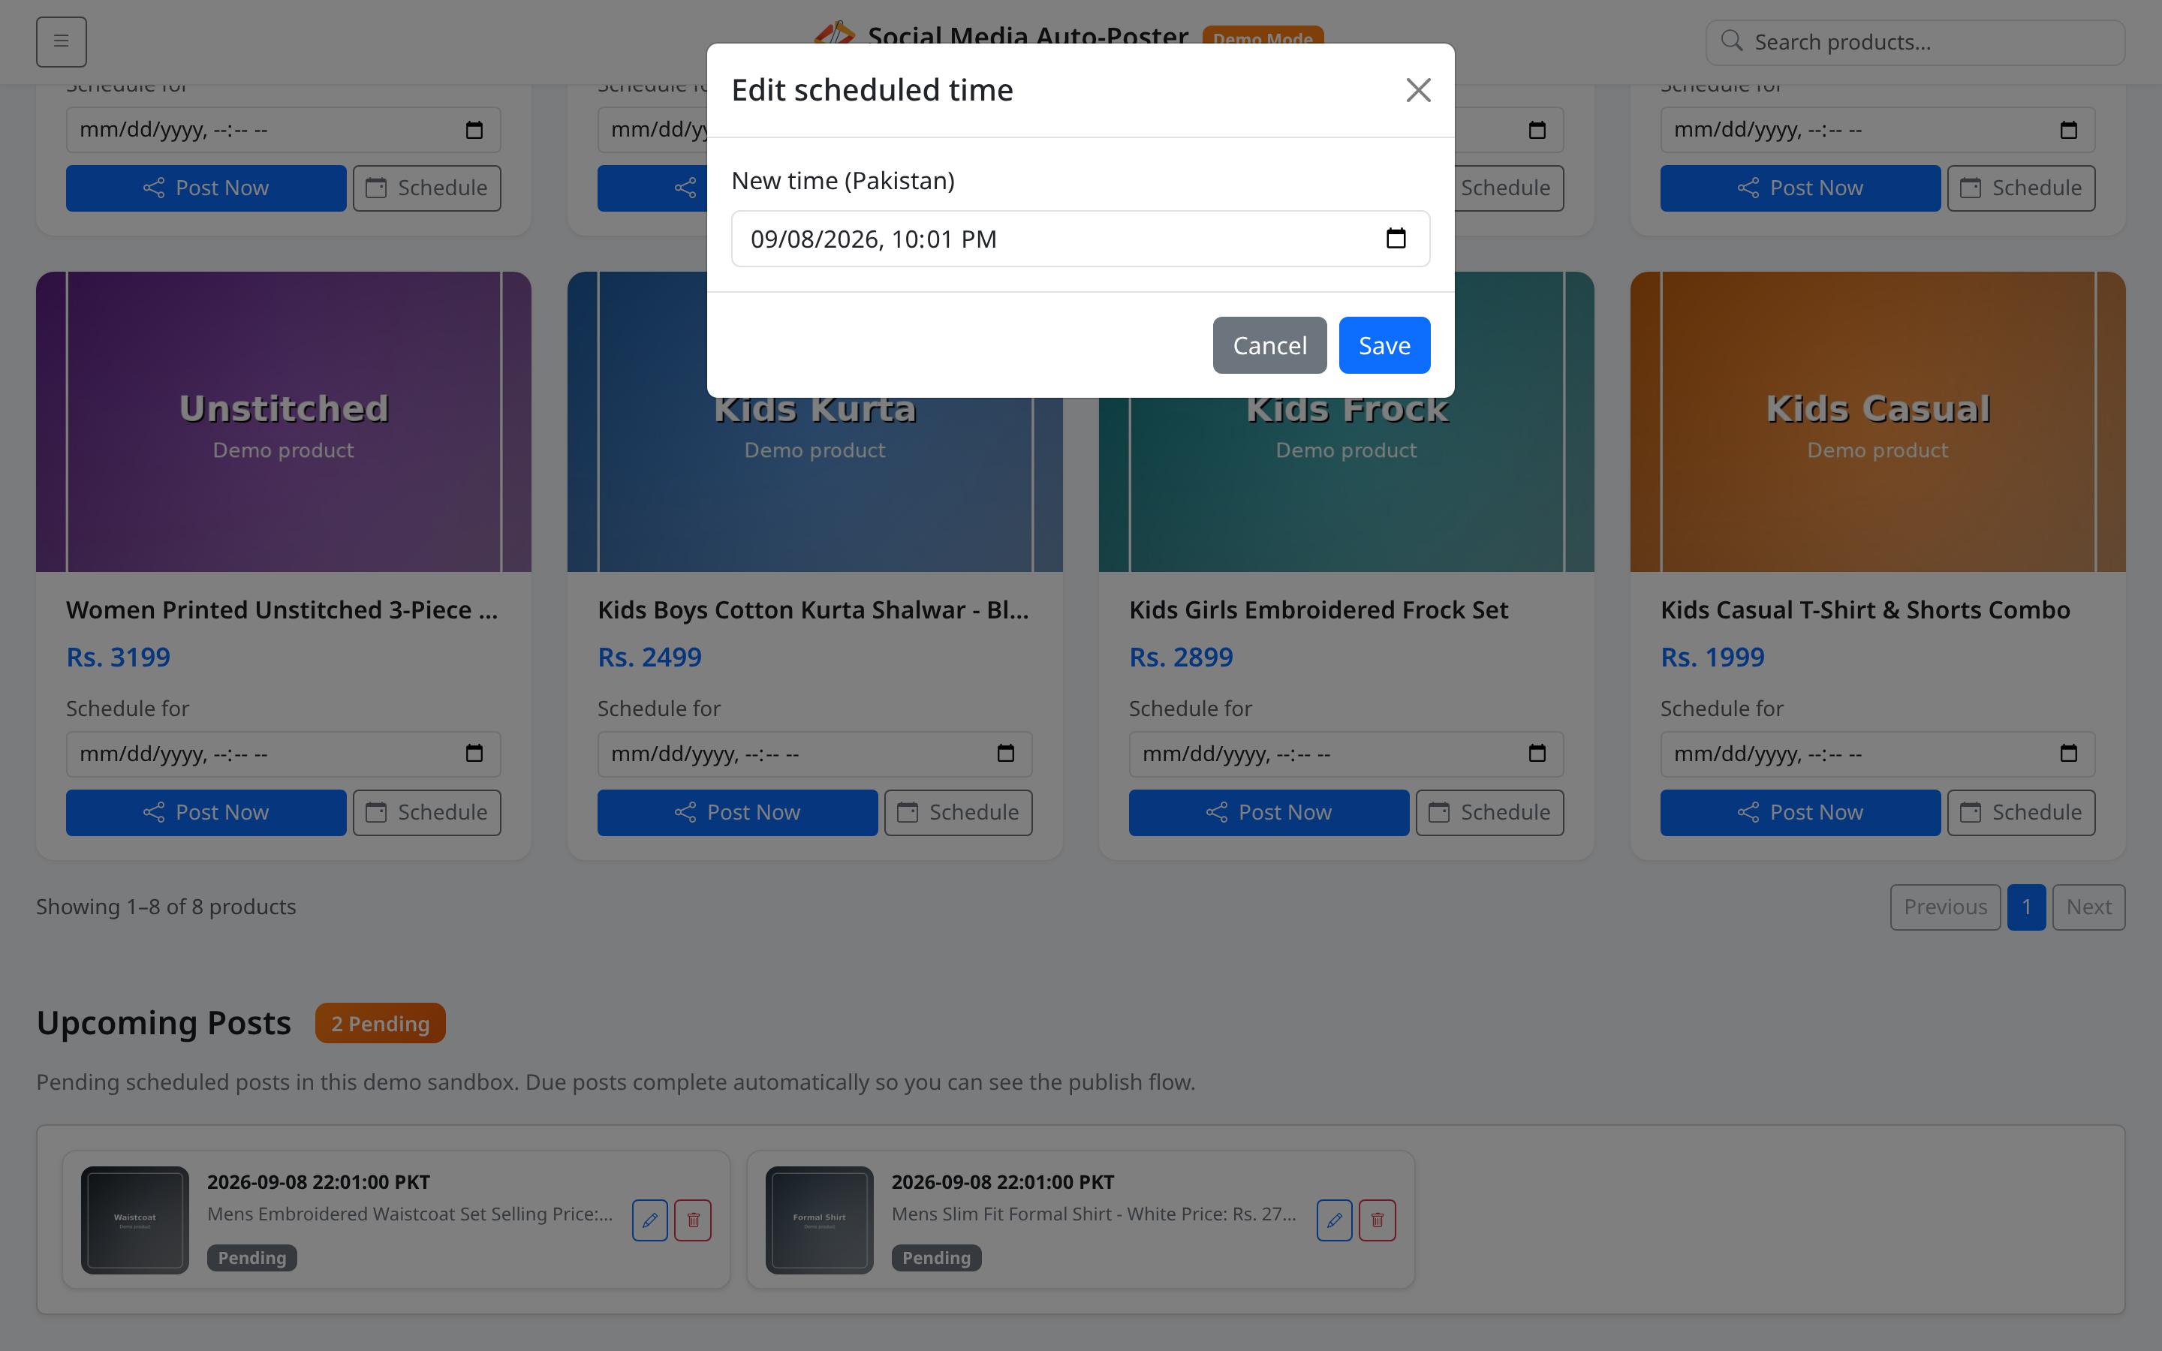
Task: Click the Waistcoat post thumbnail
Action: click(x=135, y=1220)
